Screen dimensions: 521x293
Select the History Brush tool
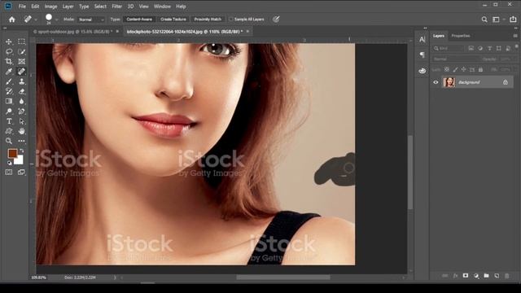9,91
